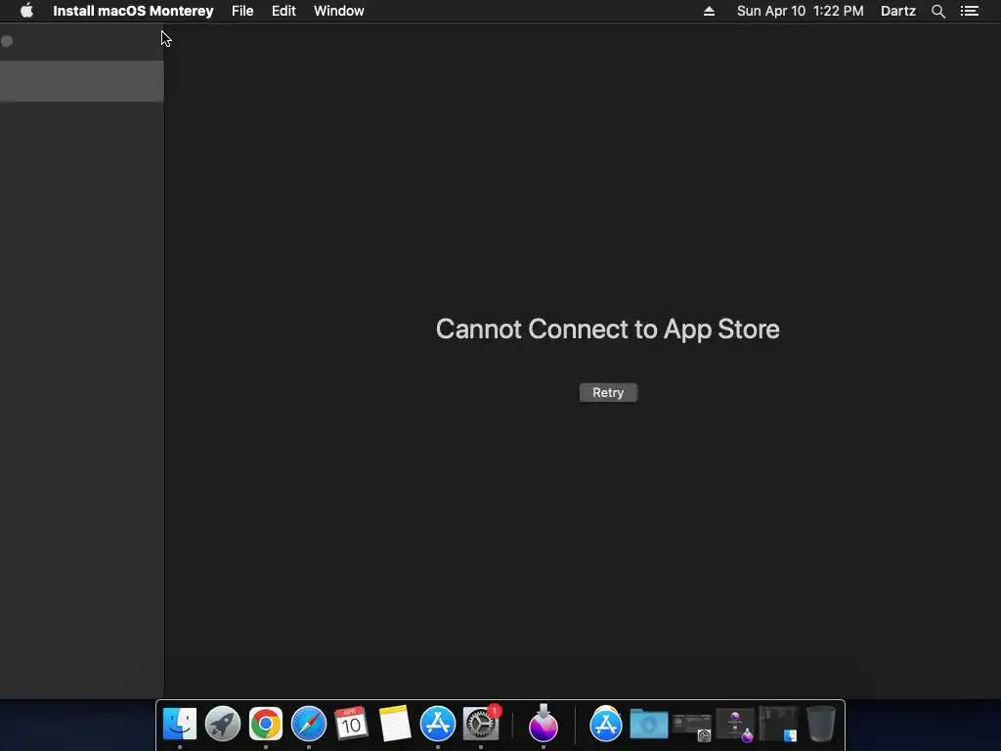The height and width of the screenshot is (751, 1001).
Task: Open System Preferences with badge
Action: pyautogui.click(x=481, y=725)
